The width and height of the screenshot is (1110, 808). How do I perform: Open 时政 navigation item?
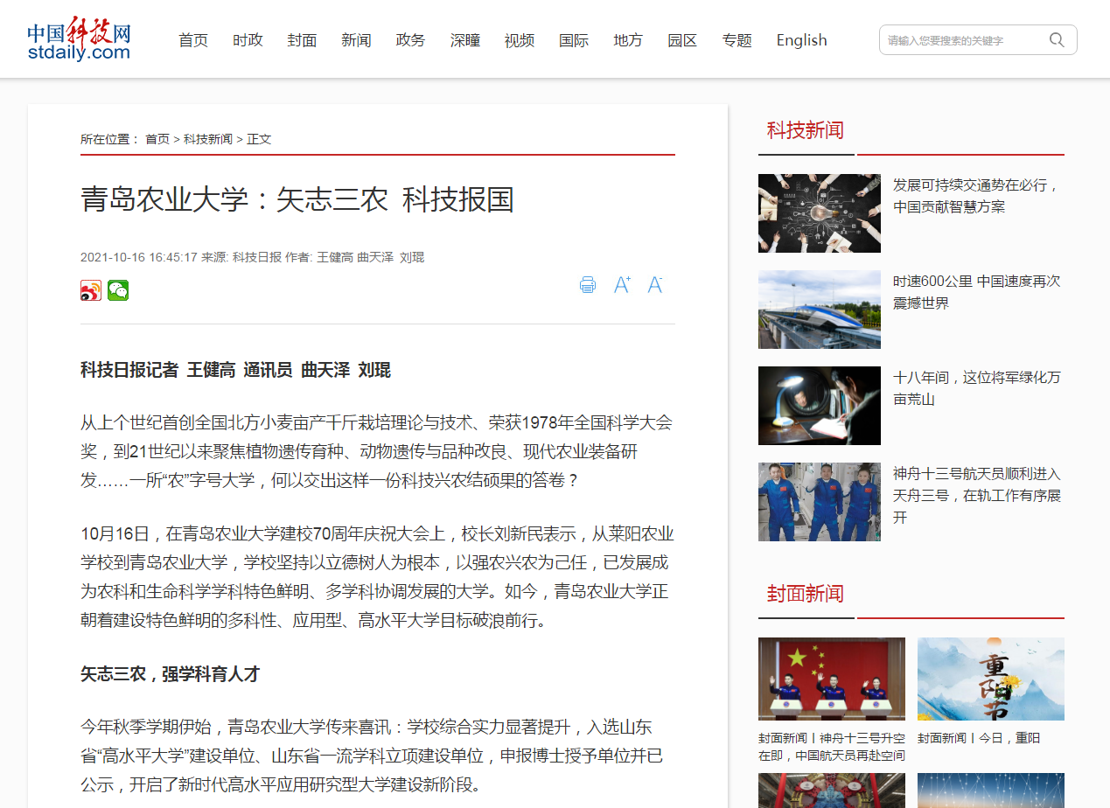point(248,40)
